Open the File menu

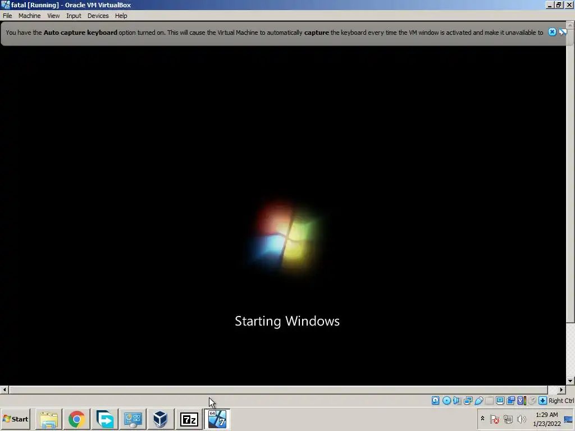click(7, 16)
